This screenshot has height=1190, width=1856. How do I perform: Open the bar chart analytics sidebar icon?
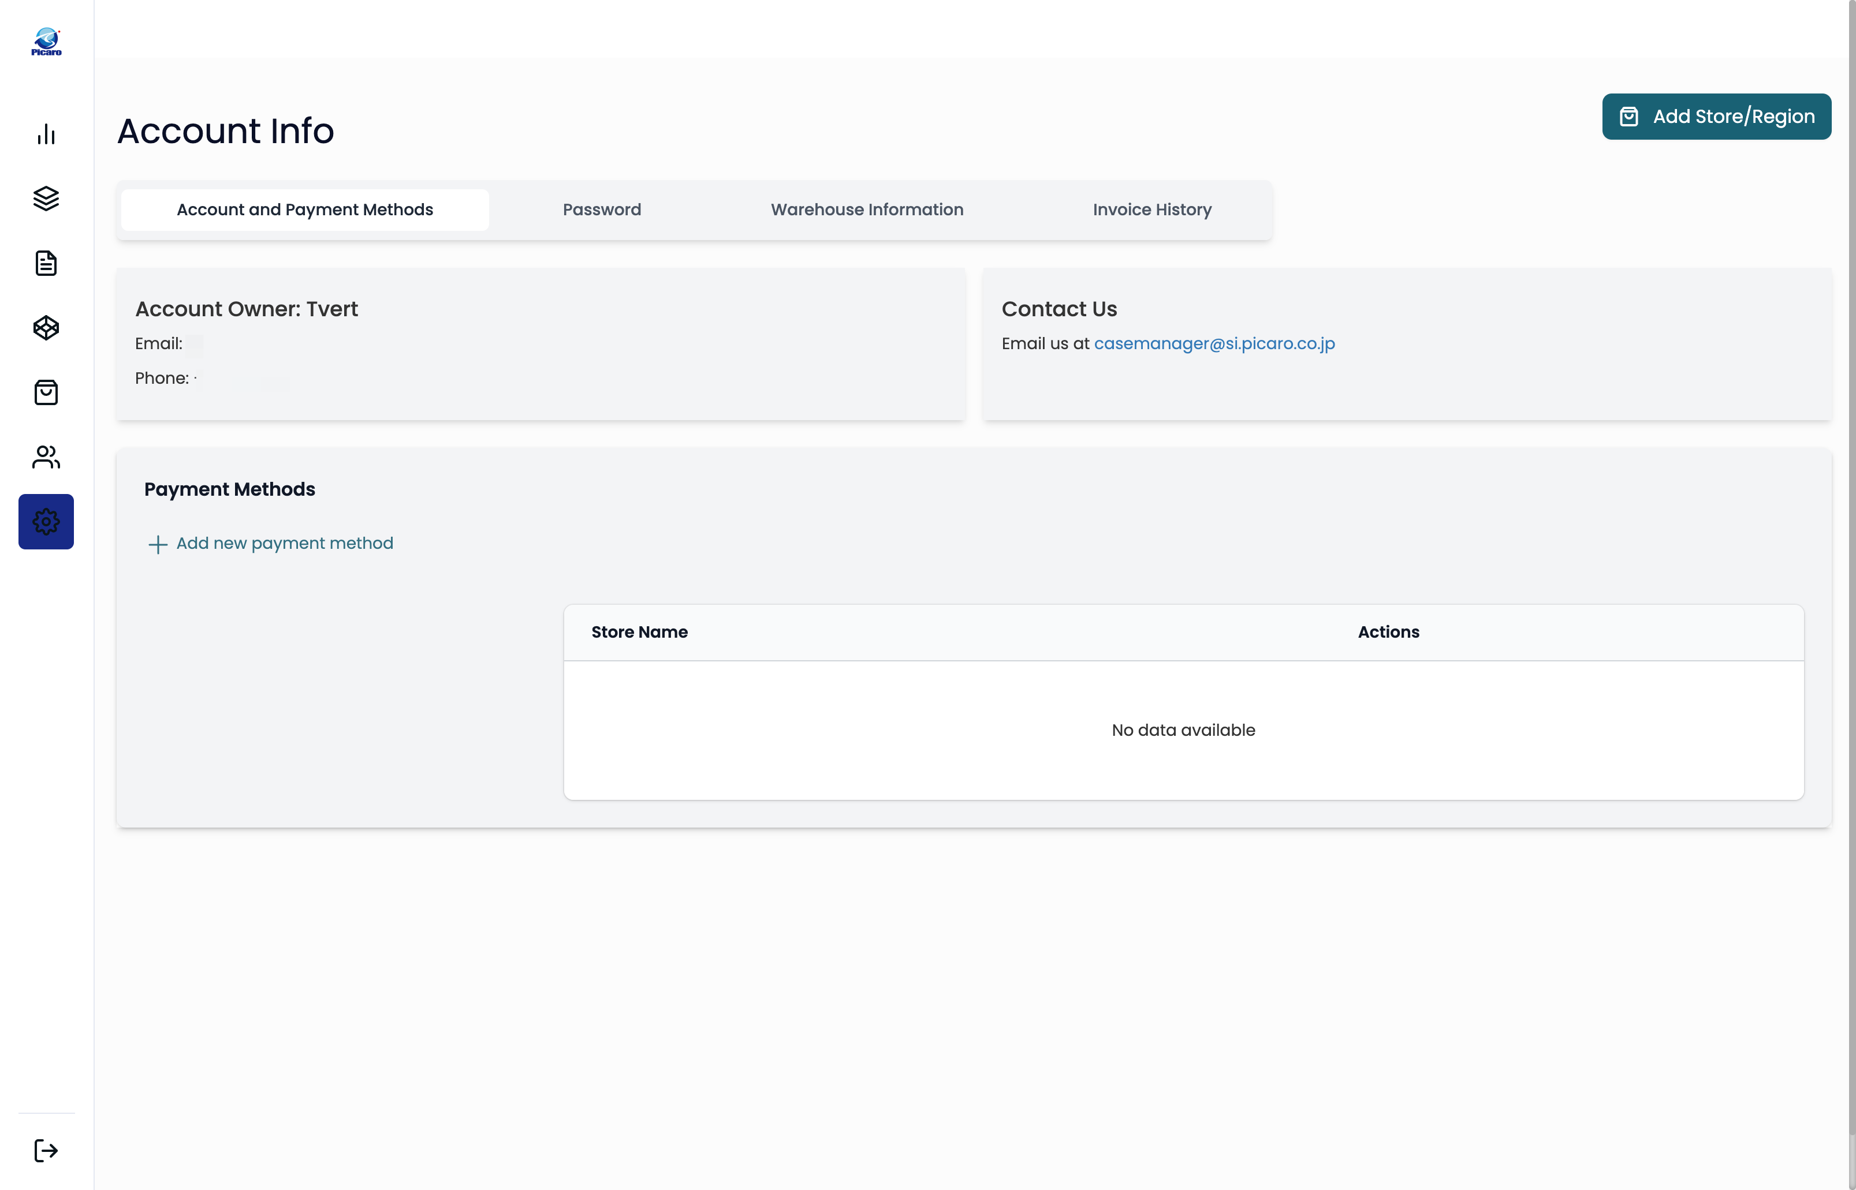(x=46, y=134)
